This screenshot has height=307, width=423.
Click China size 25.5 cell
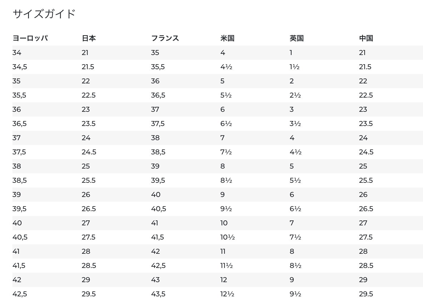[x=366, y=180]
